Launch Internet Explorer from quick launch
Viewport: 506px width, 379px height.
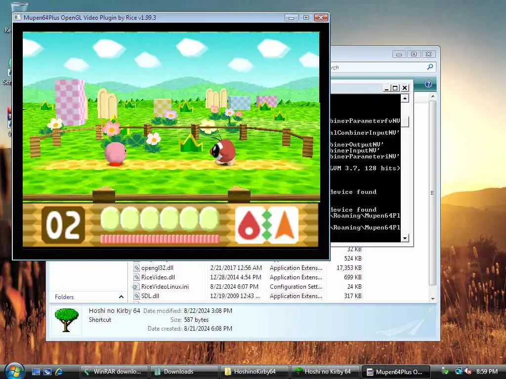pyautogui.click(x=59, y=372)
